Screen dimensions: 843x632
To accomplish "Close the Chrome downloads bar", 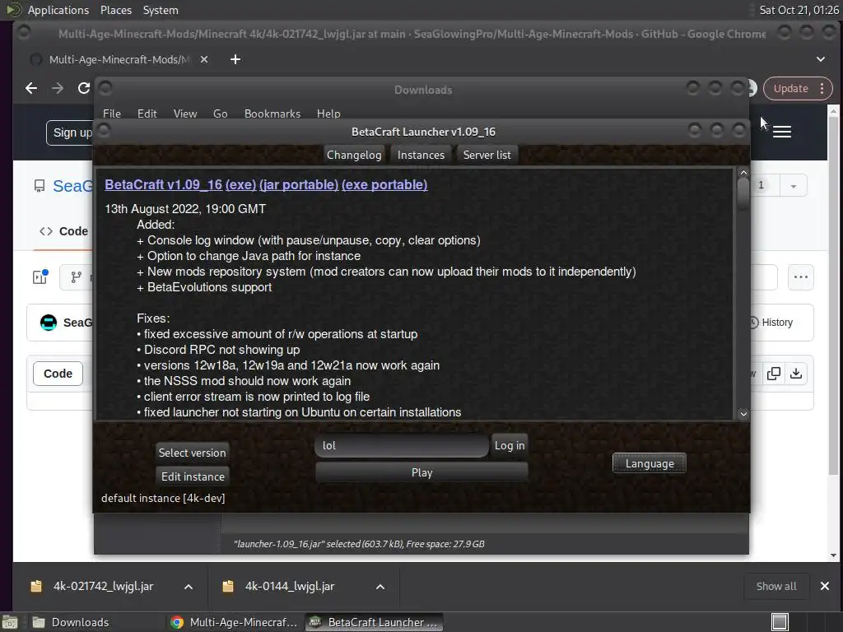I will click(825, 586).
